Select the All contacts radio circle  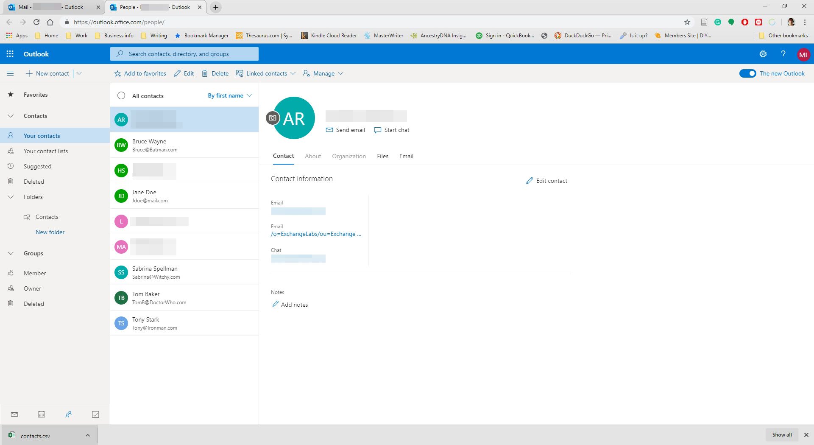pos(121,95)
